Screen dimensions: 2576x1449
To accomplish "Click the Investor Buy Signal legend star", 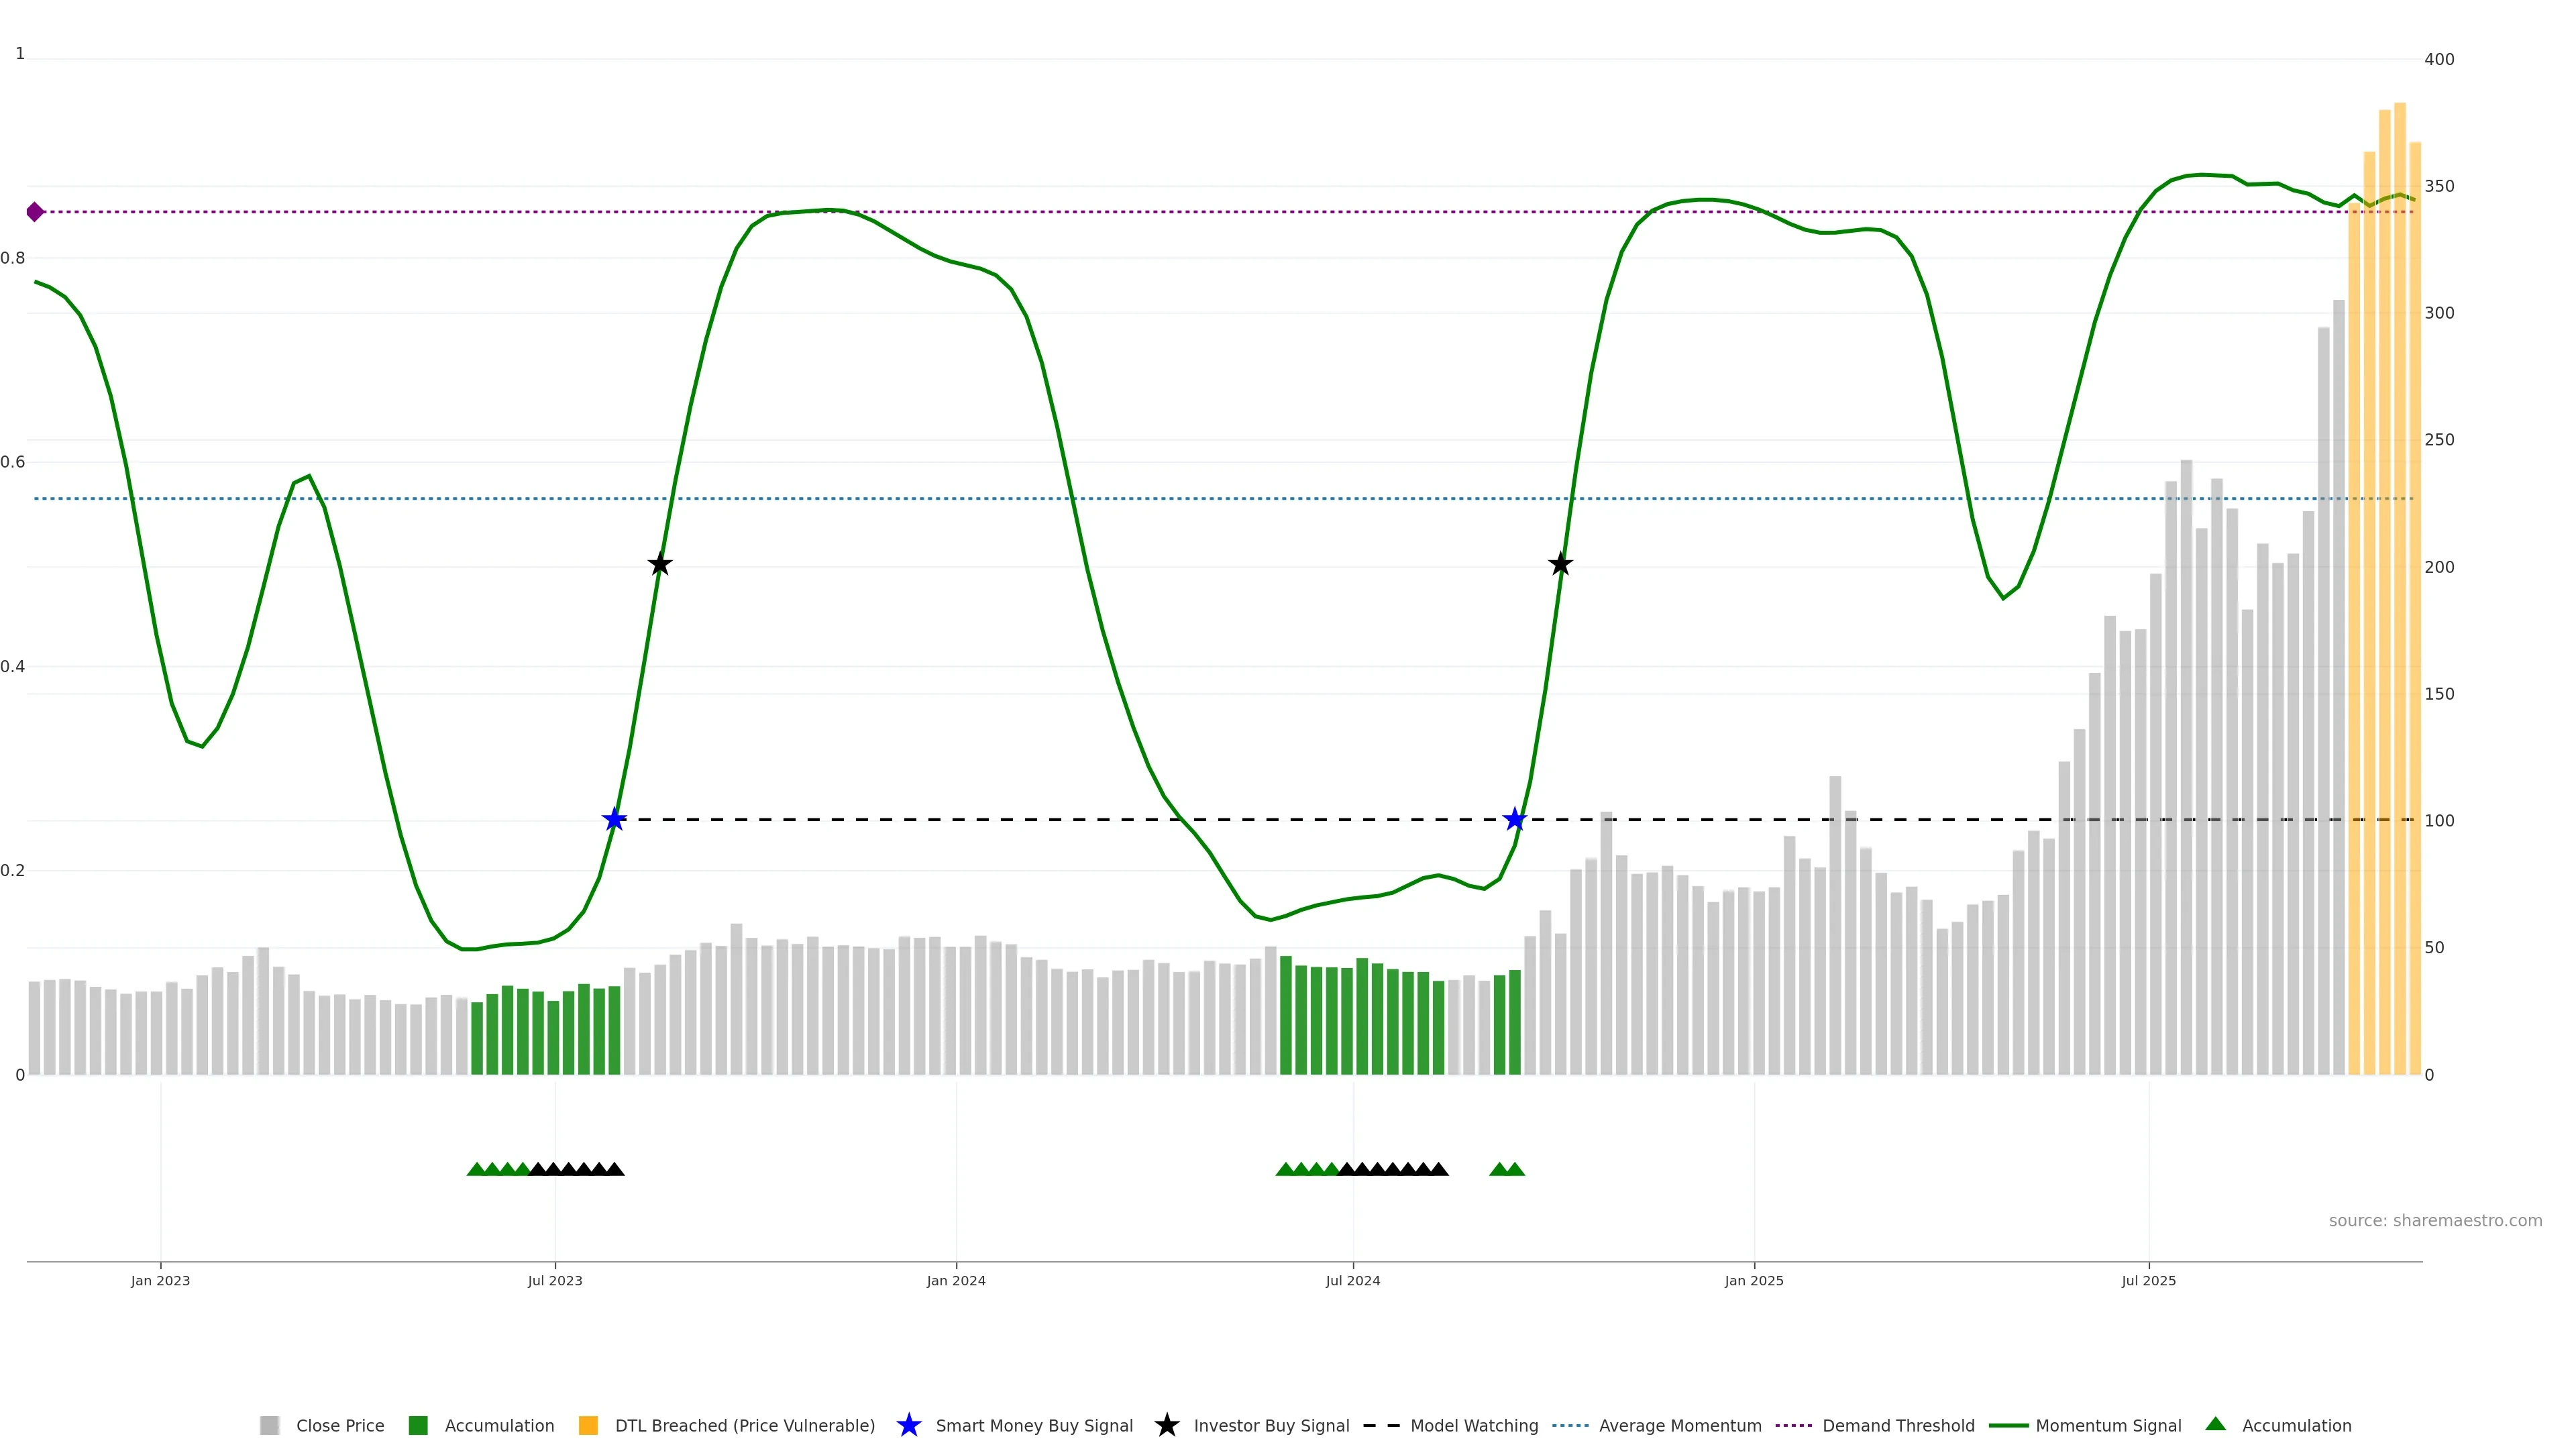I will (1166, 1425).
